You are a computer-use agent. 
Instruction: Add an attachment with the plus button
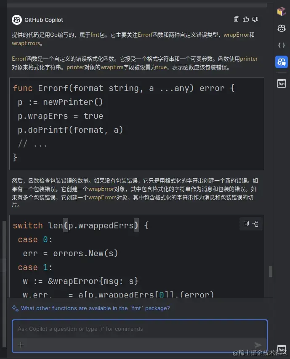pyautogui.click(x=21, y=345)
